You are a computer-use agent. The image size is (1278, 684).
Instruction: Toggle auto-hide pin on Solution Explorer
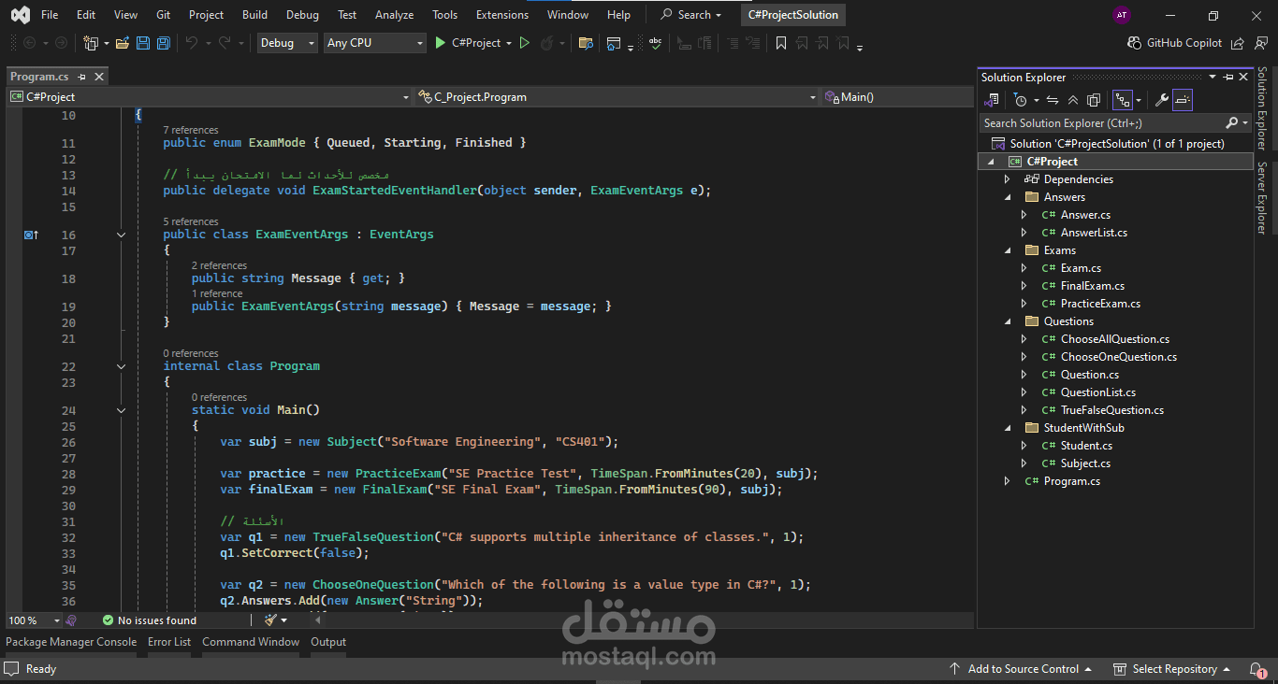pos(1228,78)
